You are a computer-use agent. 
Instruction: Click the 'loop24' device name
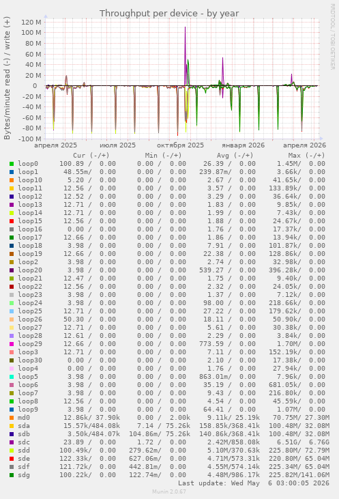30,303
